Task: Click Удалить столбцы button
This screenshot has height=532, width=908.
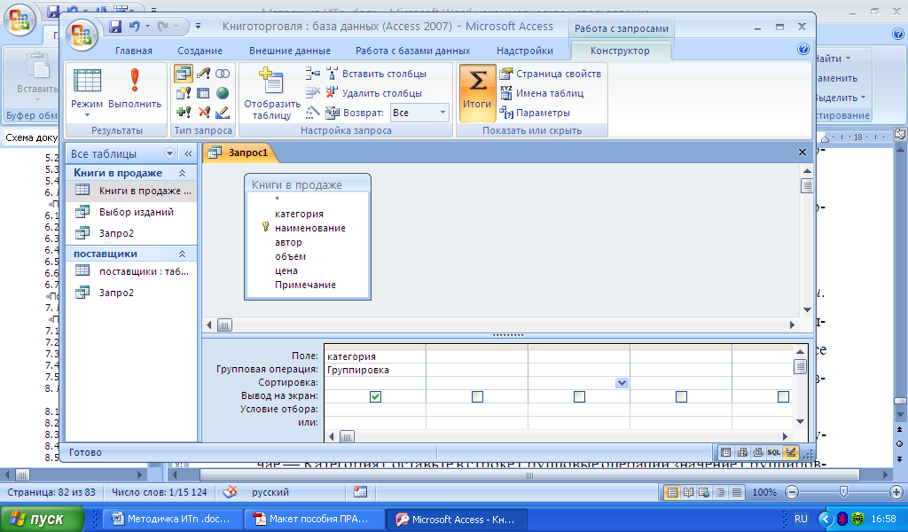Action: click(373, 93)
